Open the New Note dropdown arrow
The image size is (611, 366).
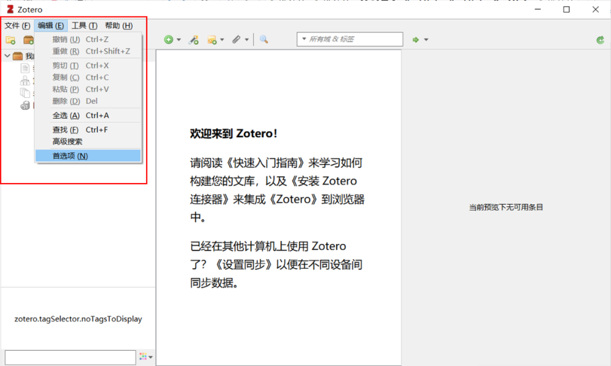point(222,40)
